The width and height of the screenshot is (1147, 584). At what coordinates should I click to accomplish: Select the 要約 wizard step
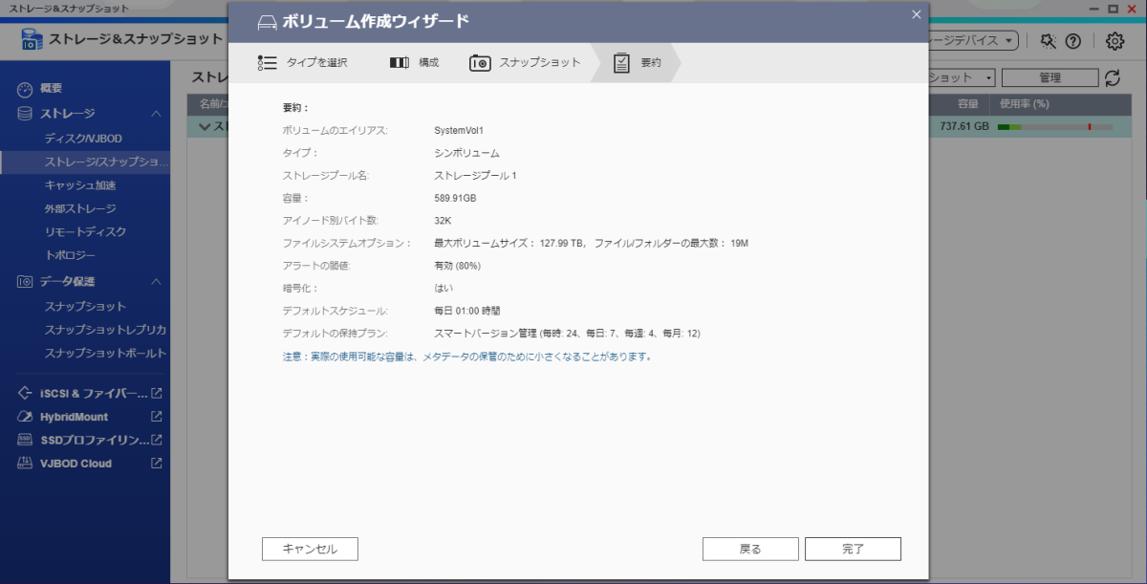point(637,63)
